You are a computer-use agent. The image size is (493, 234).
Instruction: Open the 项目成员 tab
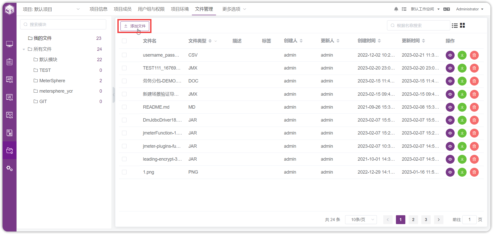pyautogui.click(x=122, y=9)
